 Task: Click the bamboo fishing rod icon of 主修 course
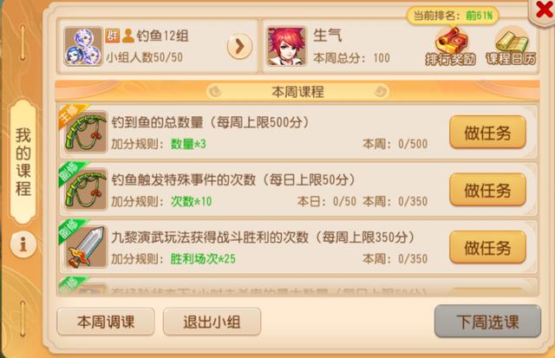pyautogui.click(x=86, y=132)
